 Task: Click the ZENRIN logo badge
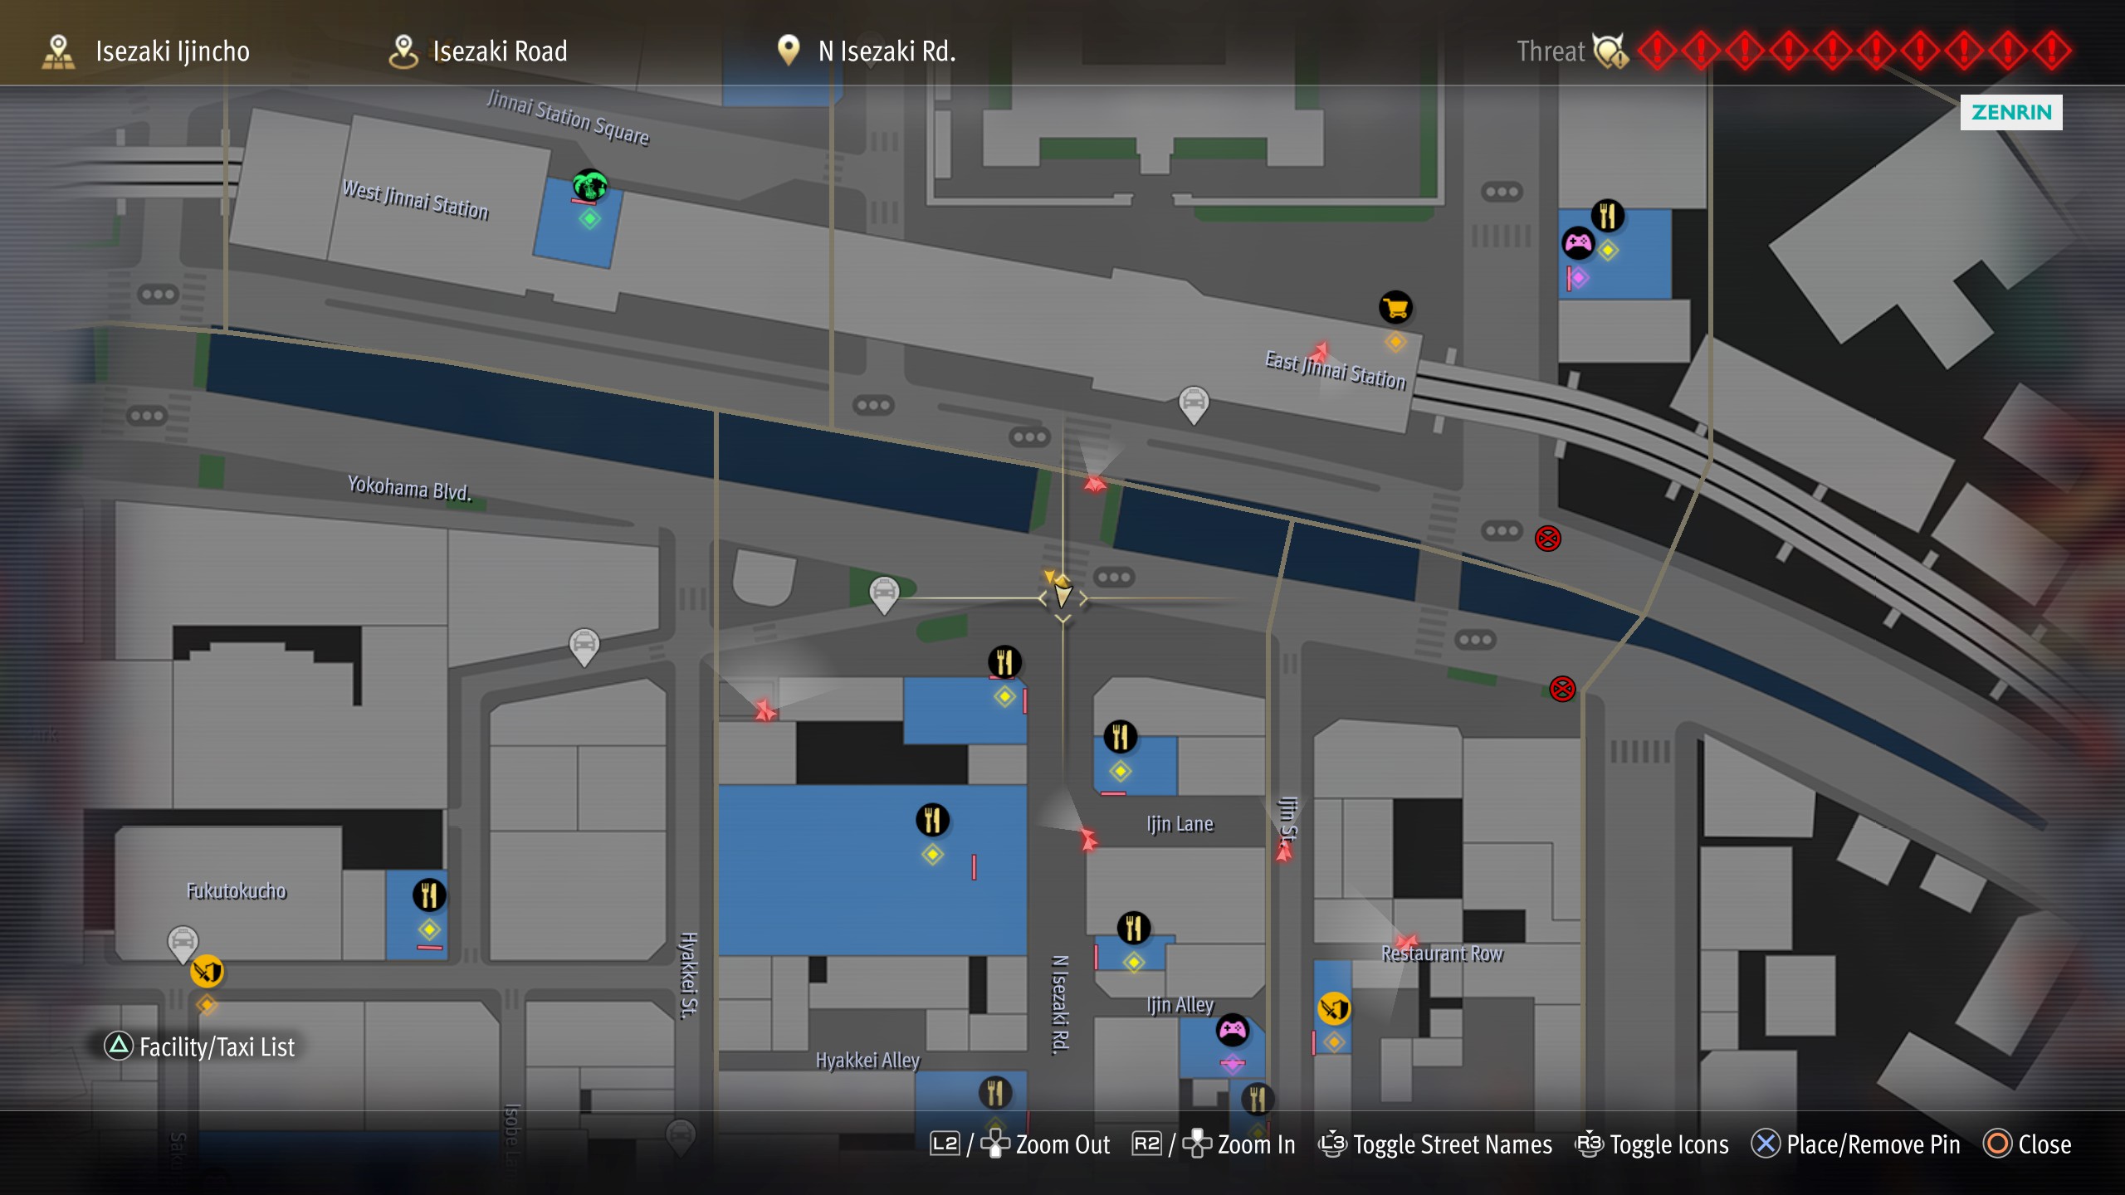click(2011, 112)
